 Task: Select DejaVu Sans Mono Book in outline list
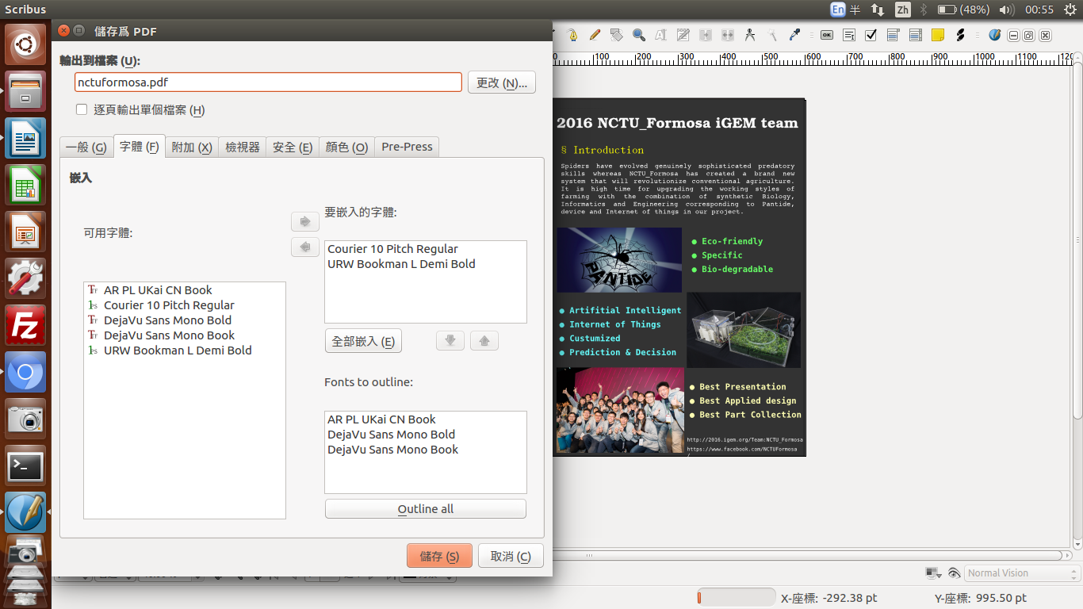tap(392, 450)
